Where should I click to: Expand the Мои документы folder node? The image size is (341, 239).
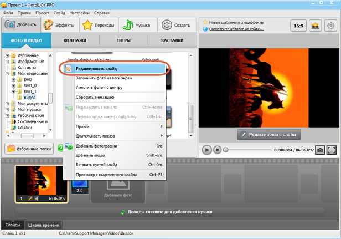7,104
